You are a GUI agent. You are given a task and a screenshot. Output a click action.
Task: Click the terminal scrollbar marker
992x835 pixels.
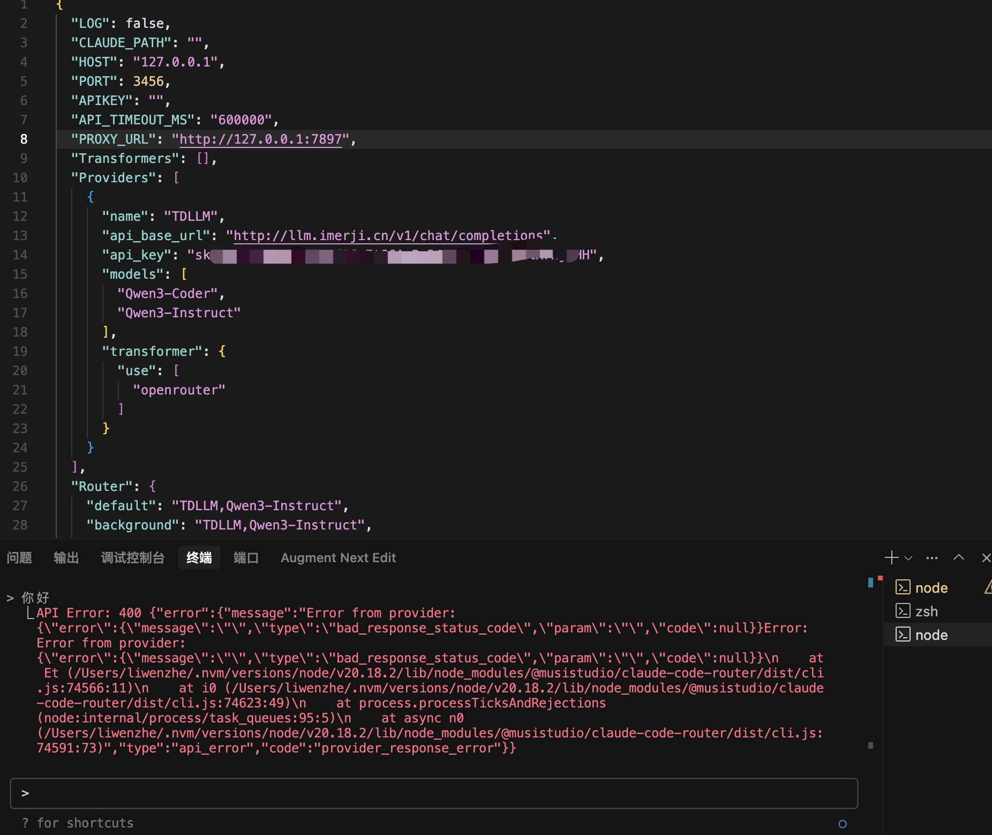[x=870, y=745]
